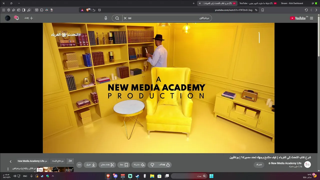
Task: Open a new browser tab
Action: click(193, 3)
